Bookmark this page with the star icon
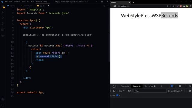Viewport: 192px width, 108px height. pyautogui.click(x=174, y=6)
